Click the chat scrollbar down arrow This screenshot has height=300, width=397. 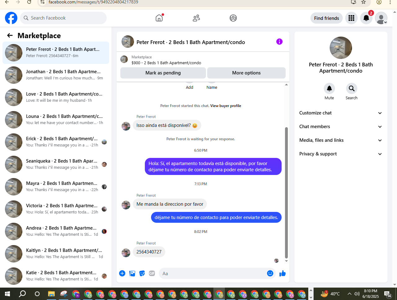286,261
